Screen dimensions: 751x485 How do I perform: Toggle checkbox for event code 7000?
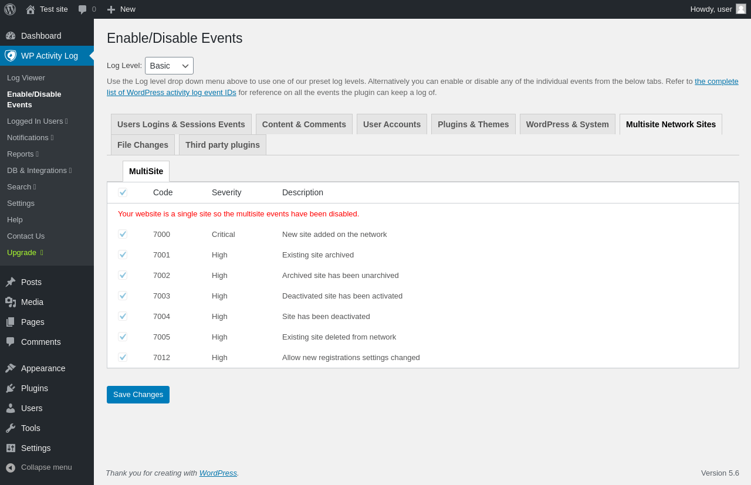coord(123,234)
